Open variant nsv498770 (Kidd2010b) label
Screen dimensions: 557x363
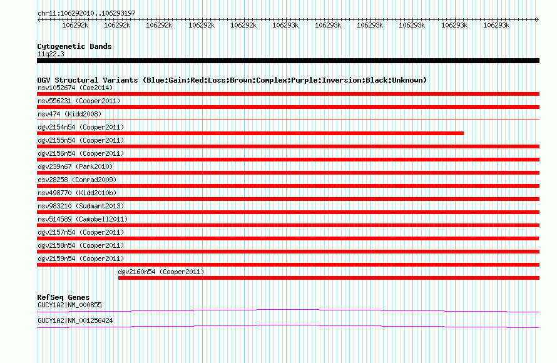tap(77, 193)
